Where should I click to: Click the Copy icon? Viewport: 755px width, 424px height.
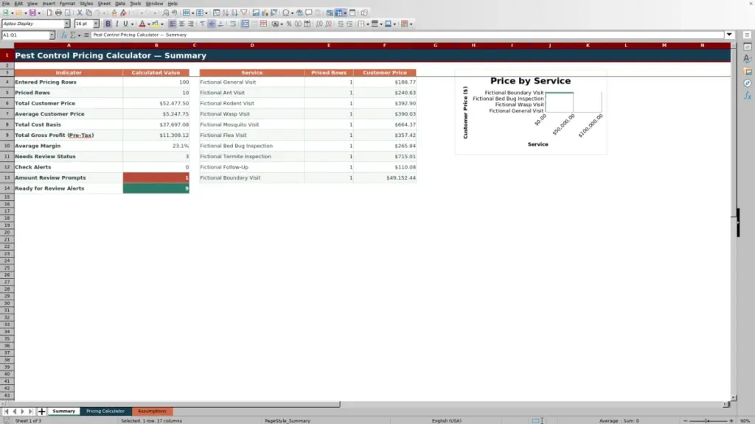pyautogui.click(x=88, y=13)
